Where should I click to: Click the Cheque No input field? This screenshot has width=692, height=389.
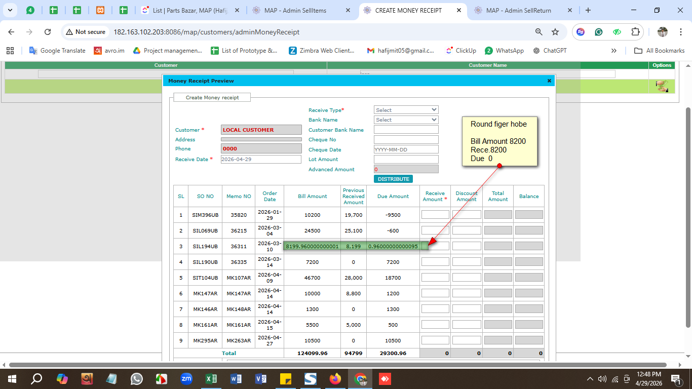(406, 140)
